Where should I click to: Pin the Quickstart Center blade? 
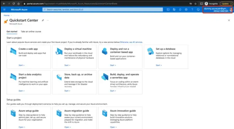coord(43,20)
